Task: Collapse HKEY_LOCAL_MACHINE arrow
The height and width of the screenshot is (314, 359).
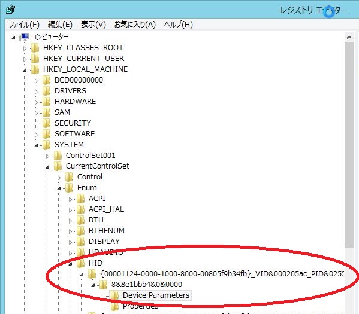Action: tap(25, 70)
